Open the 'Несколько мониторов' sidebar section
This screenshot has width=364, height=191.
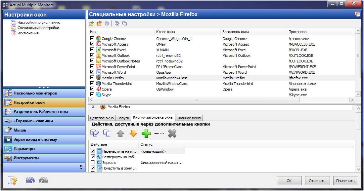point(44,93)
